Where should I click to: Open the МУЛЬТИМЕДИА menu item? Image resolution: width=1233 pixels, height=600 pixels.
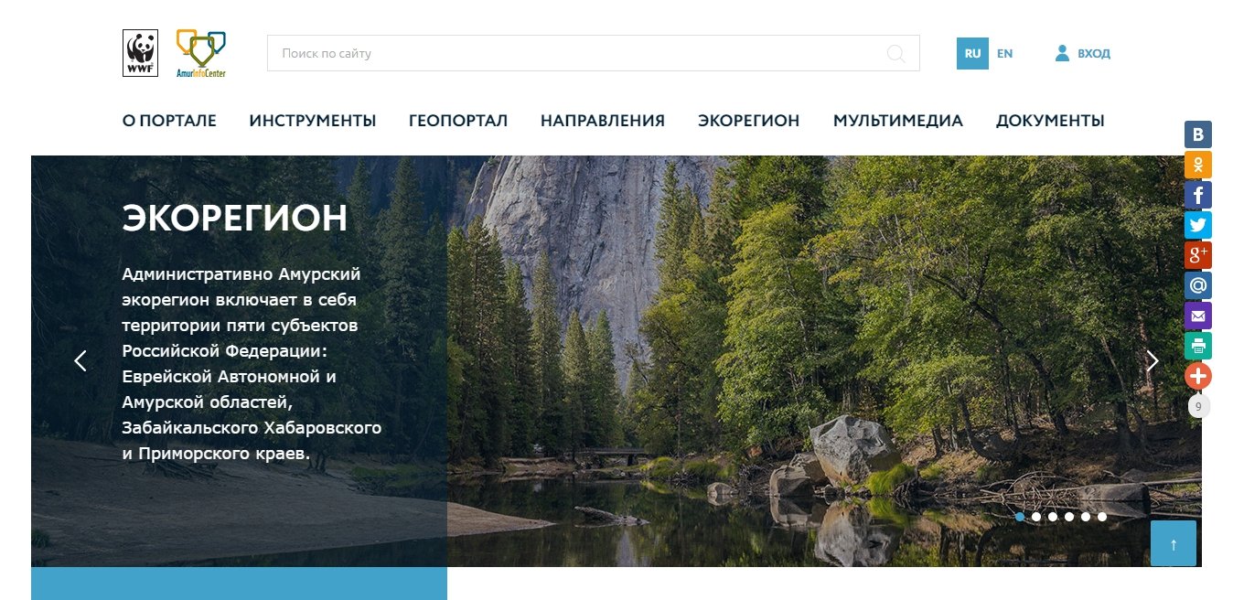(897, 121)
